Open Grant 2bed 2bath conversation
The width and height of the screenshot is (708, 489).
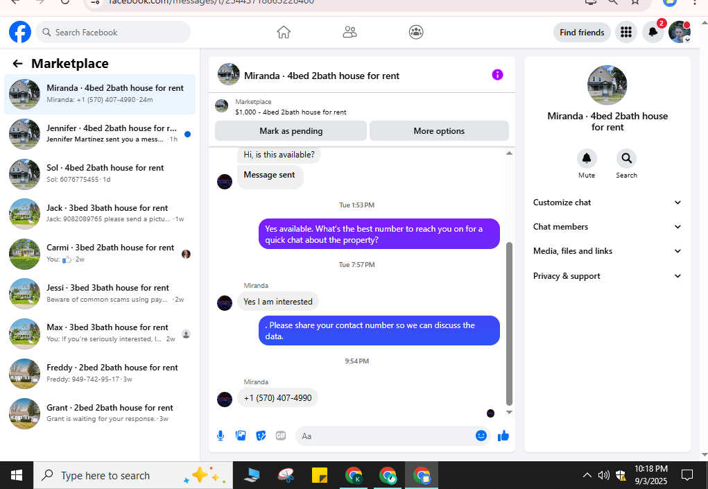pyautogui.click(x=100, y=413)
